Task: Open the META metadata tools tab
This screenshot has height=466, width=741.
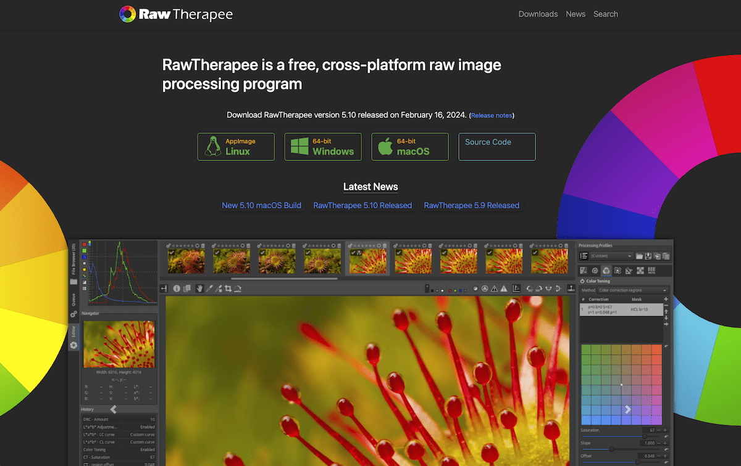Action: (651, 270)
